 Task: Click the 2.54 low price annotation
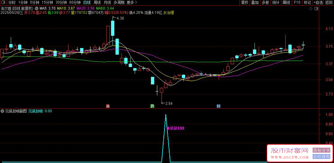coord(168,104)
